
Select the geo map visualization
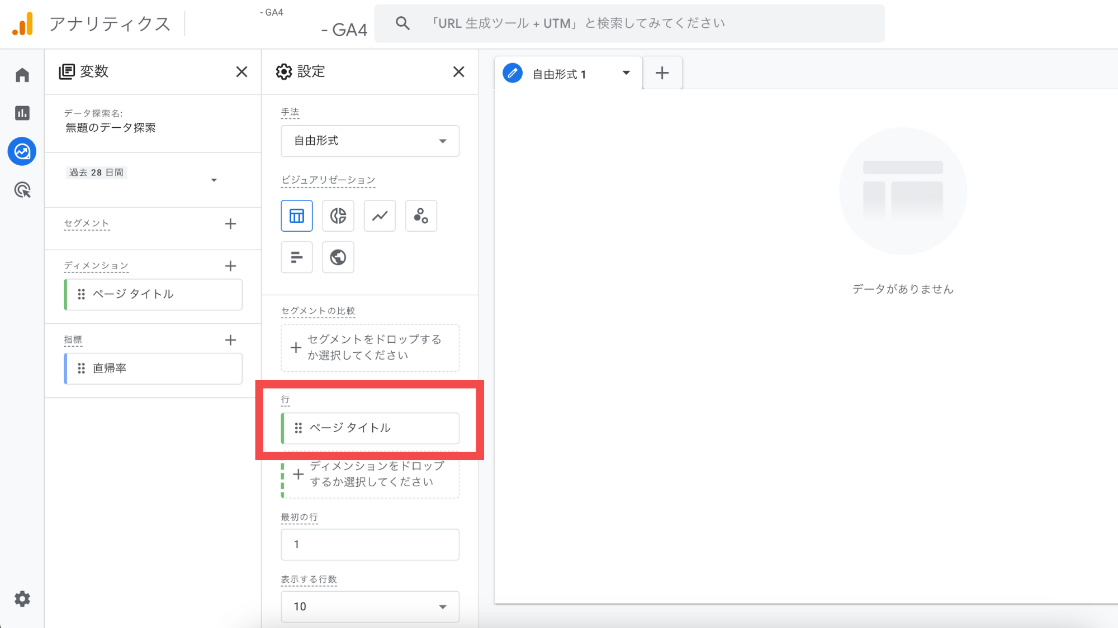[338, 257]
